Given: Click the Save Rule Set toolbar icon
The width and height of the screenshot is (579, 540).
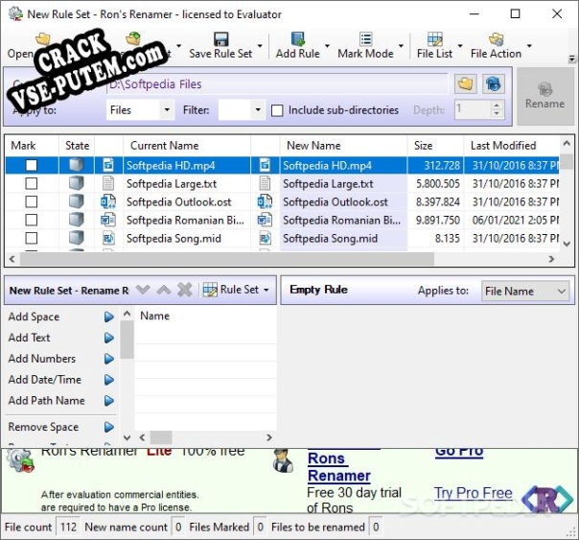Looking at the screenshot, I should tap(221, 39).
